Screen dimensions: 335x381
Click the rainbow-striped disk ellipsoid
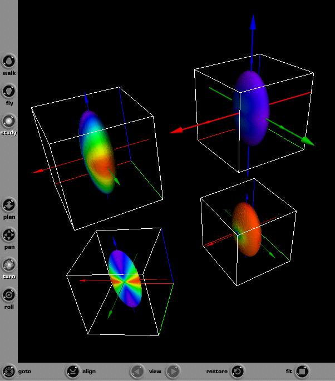pyautogui.click(x=125, y=278)
